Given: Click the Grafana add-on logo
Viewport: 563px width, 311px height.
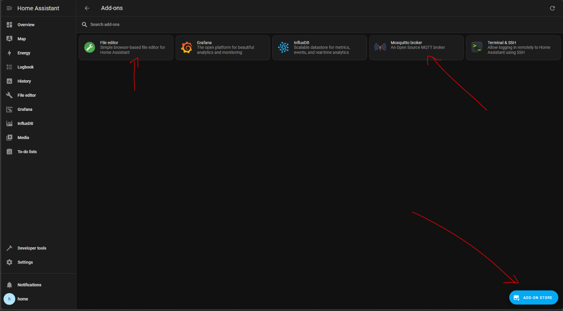Looking at the screenshot, I should coord(186,47).
